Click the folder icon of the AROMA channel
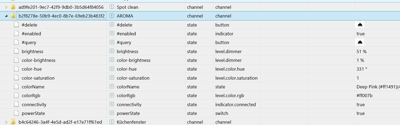 point(13,16)
